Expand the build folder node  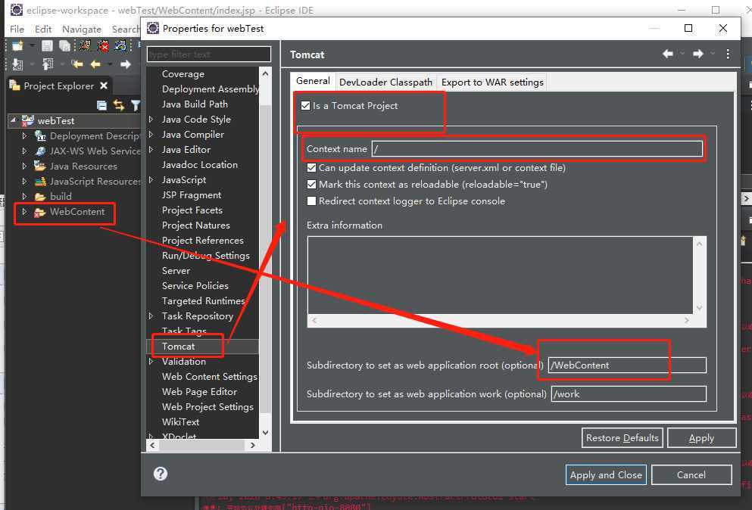[x=24, y=196]
